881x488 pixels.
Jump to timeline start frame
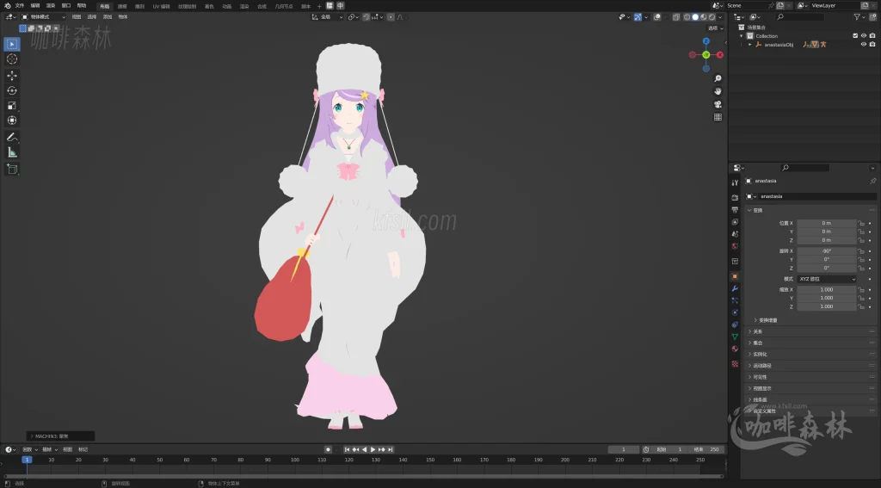(348, 449)
